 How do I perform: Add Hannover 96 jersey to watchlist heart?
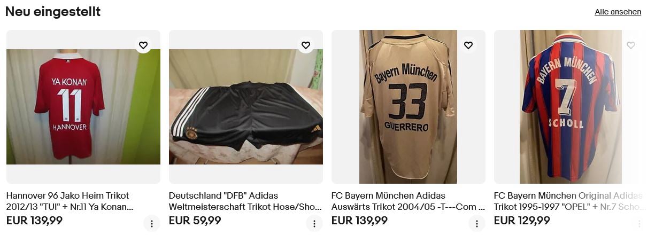[x=143, y=45]
